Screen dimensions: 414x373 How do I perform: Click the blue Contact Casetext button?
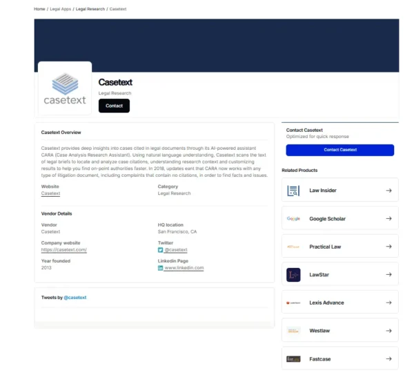tap(339, 150)
